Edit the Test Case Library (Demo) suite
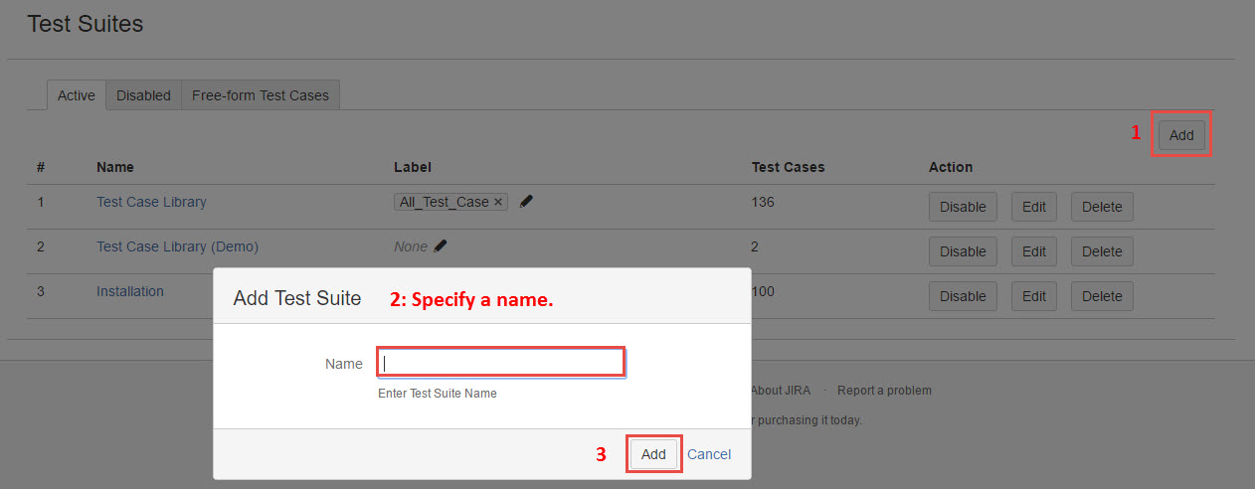 pos(1034,251)
